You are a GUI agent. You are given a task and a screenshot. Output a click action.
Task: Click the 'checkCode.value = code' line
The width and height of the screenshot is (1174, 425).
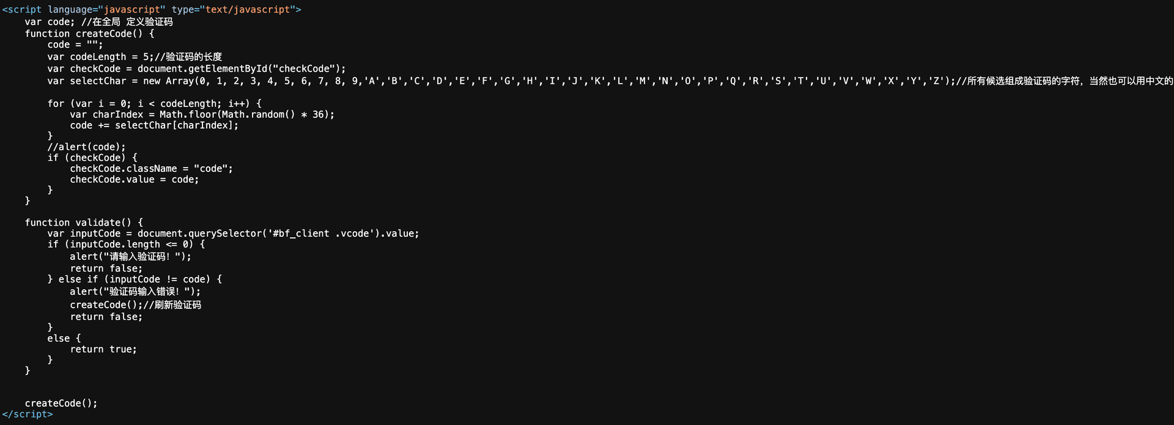click(134, 179)
